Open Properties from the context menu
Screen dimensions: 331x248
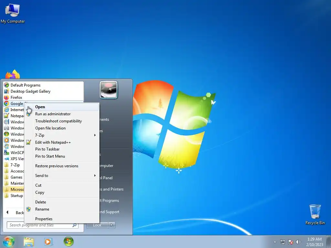point(62,219)
